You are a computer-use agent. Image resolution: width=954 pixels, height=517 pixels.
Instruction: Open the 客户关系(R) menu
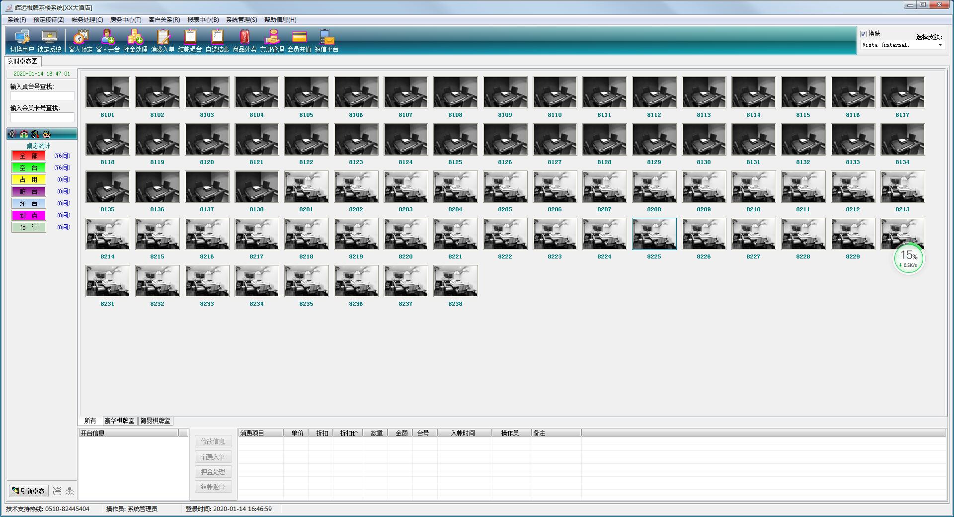(x=164, y=20)
